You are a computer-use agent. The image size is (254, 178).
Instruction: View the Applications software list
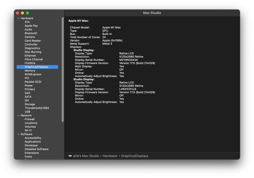pyautogui.click(x=33, y=142)
